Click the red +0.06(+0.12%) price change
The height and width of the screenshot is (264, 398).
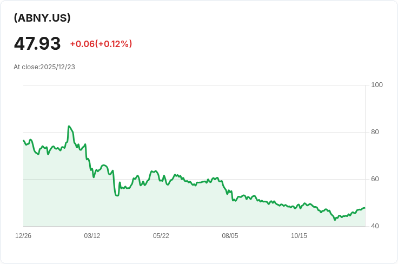101,44
